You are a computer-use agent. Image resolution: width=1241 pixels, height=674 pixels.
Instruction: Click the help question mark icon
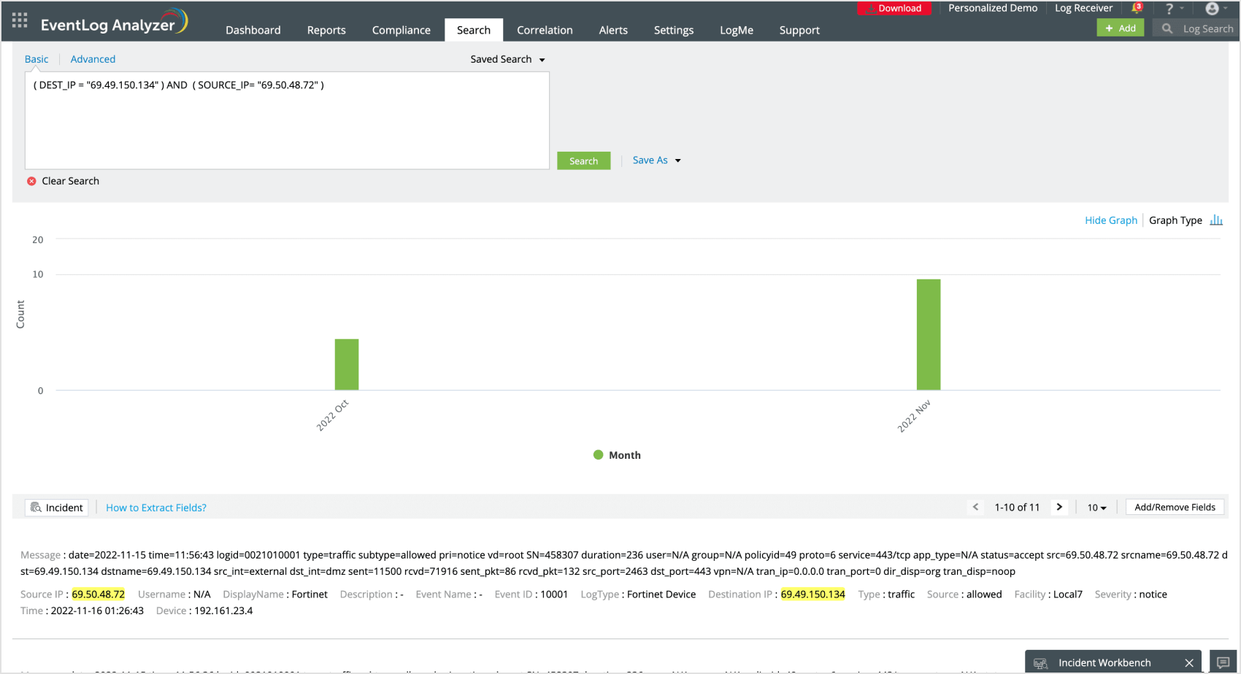click(x=1169, y=9)
